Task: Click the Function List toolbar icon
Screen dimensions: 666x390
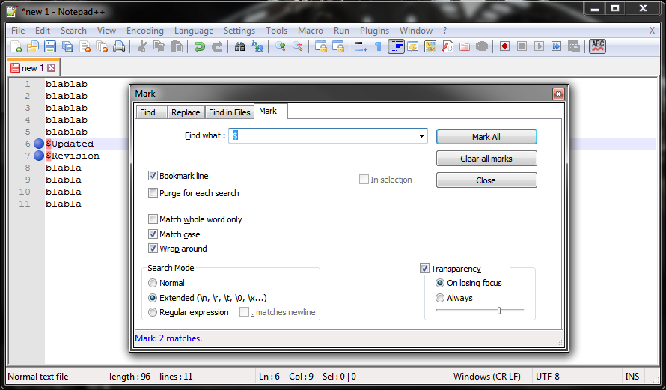Action: 447,46
